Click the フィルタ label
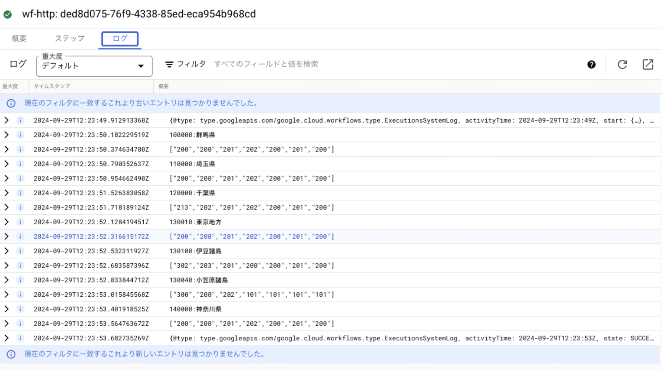The height and width of the screenshot is (370, 662). coord(191,64)
